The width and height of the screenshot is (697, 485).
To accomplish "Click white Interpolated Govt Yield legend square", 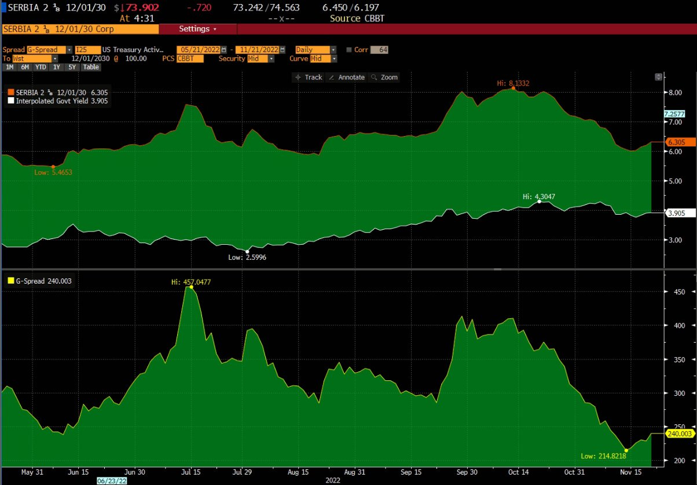I will click(x=10, y=101).
